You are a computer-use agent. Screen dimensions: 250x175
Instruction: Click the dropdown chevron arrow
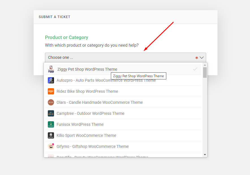click(x=202, y=58)
